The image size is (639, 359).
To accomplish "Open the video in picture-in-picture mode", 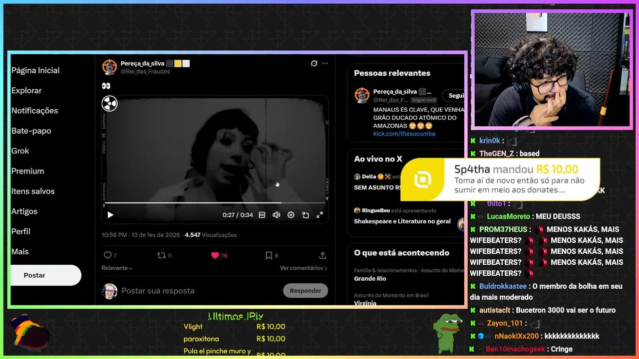I will coord(306,215).
